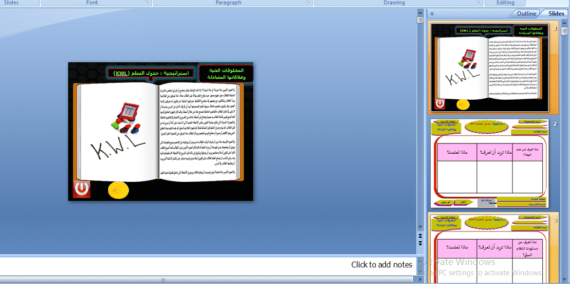Click the yellow arrow button on the slide

tap(118, 190)
